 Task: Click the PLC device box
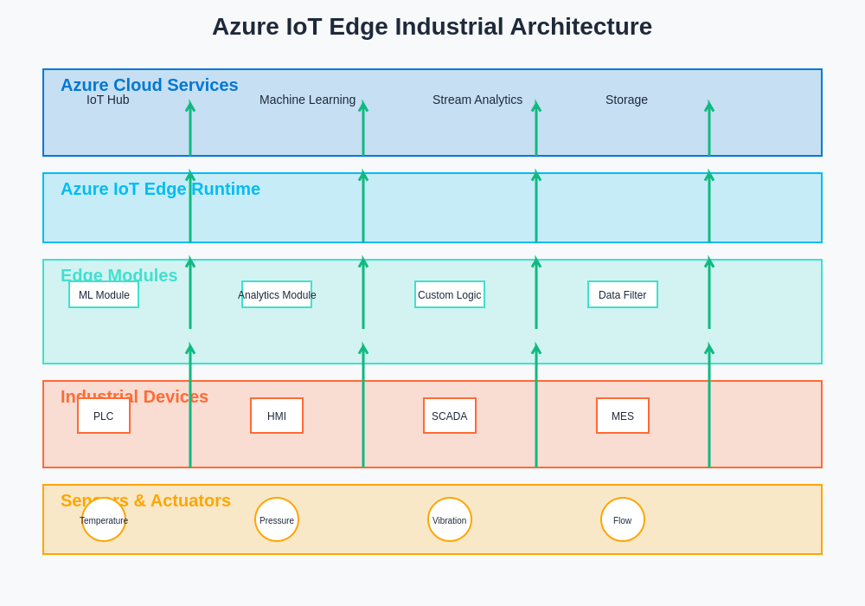tap(104, 416)
